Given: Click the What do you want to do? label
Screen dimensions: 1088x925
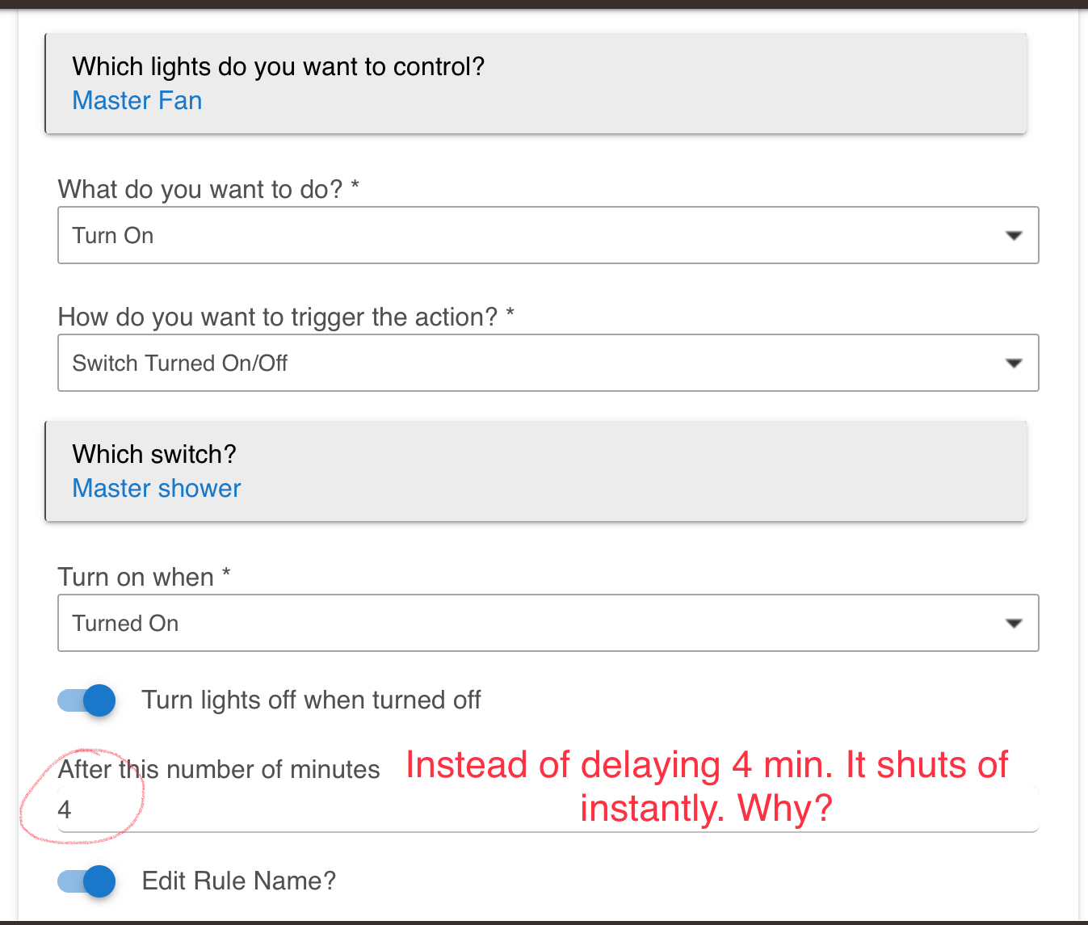Looking at the screenshot, I should 208,190.
